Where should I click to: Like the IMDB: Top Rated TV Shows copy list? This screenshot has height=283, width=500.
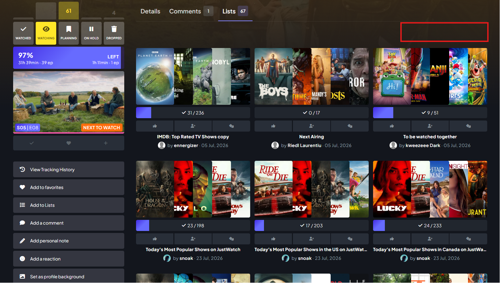pos(155,126)
